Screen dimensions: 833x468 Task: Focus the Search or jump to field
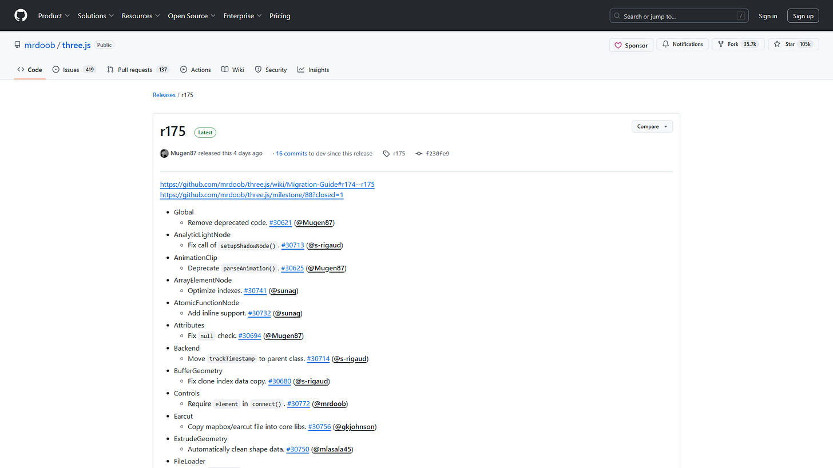[679, 16]
